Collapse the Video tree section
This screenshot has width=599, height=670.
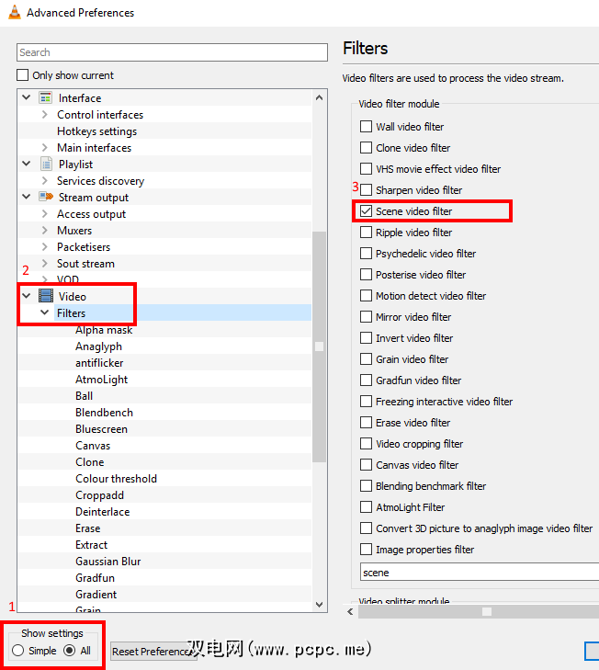[x=27, y=296]
